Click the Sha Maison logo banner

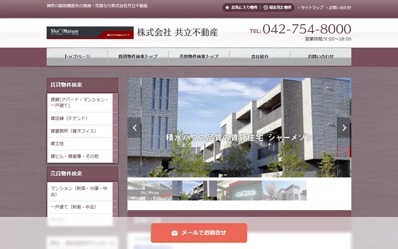[90, 33]
